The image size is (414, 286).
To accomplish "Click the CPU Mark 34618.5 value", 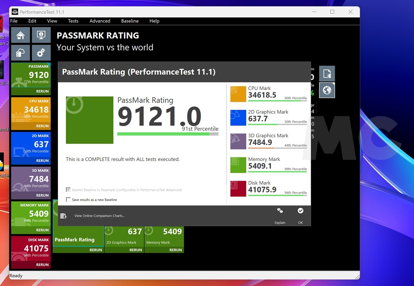I will [262, 95].
